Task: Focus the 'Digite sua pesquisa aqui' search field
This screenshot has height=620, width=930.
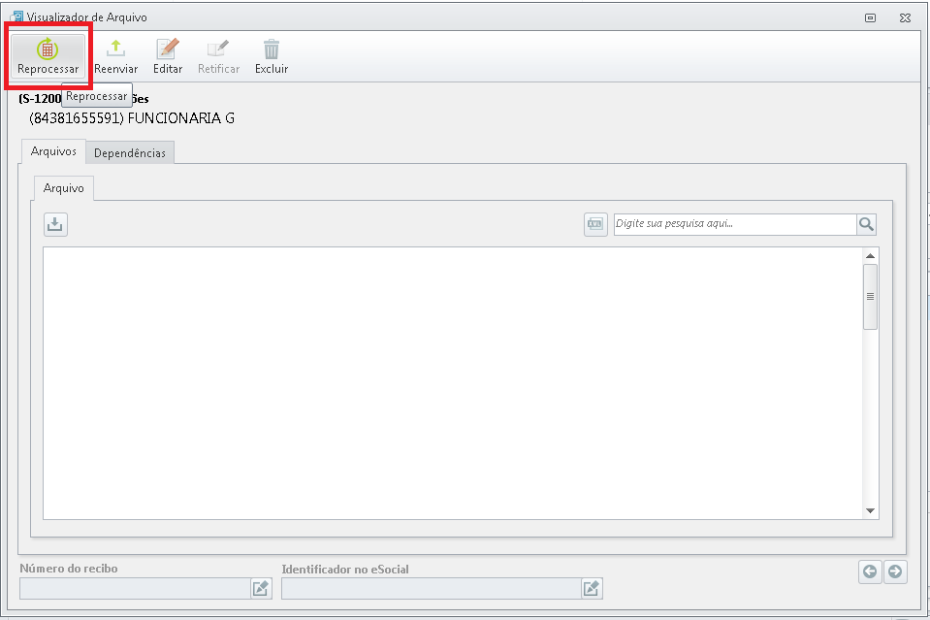Action: tap(735, 224)
